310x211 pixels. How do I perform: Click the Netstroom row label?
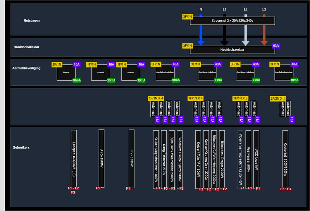pos(32,21)
